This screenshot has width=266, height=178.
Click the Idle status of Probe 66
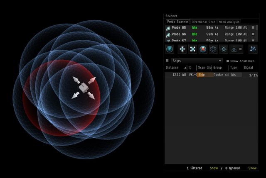195,34
